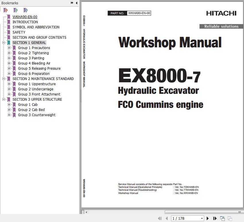This screenshot has width=244, height=222.
Task: Expand the Group 1 Precautions node
Action: (9, 48)
